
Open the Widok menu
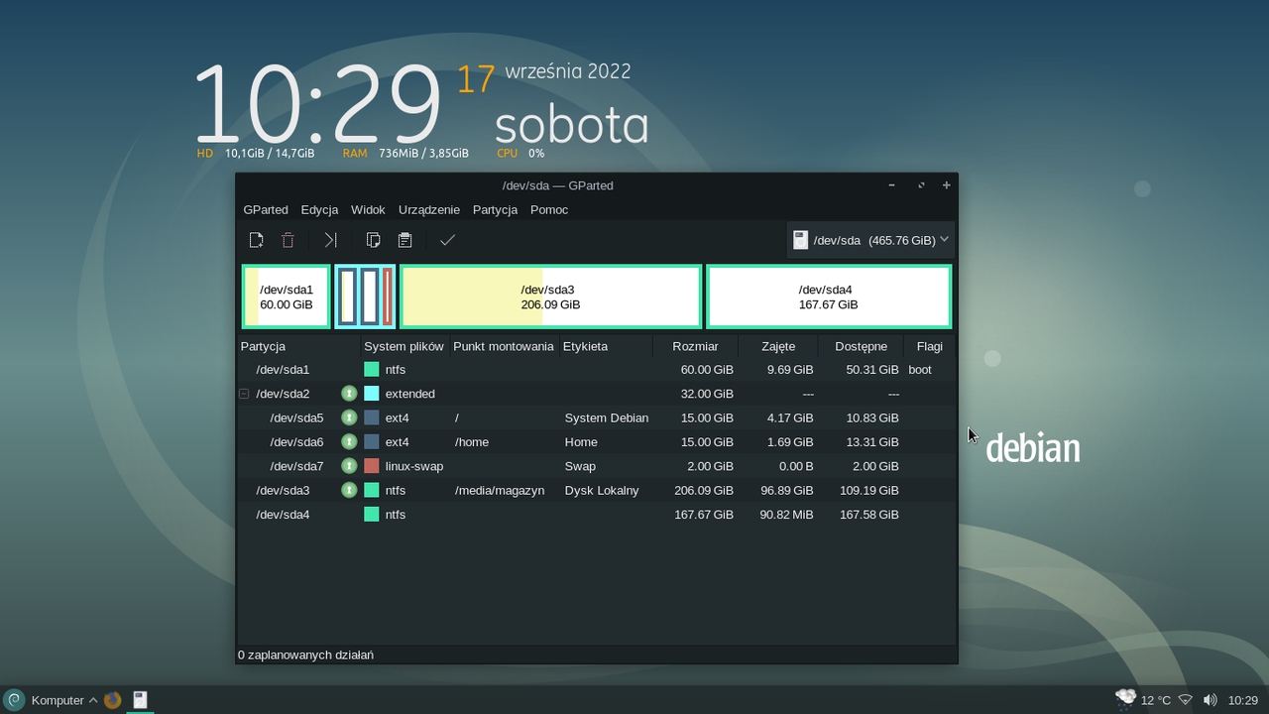368,209
